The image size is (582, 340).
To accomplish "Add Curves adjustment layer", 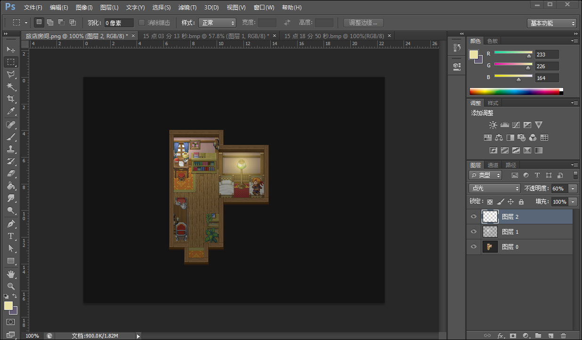I will (516, 125).
